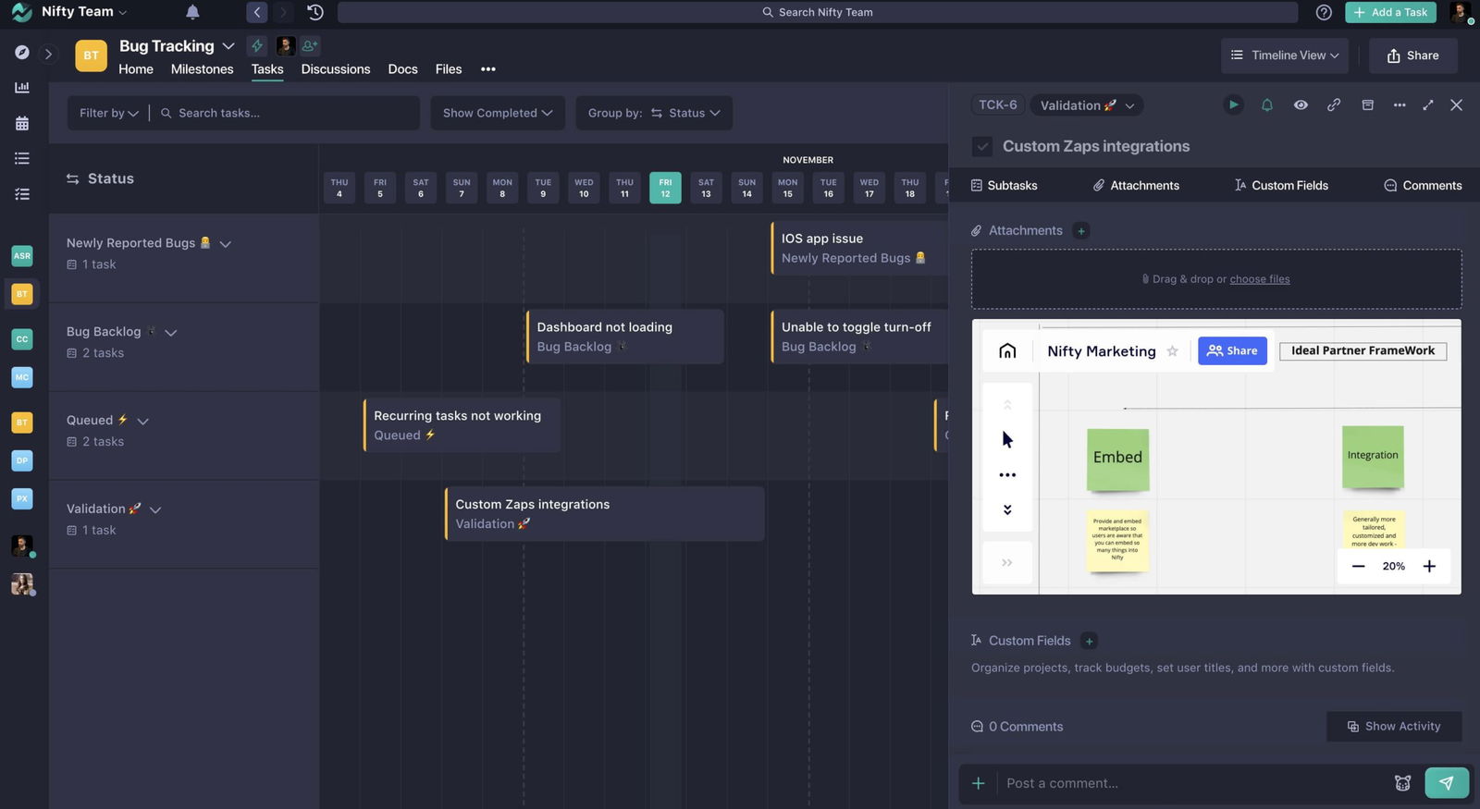The width and height of the screenshot is (1480, 809).
Task: Open the calendar icon in sidebar
Action: [x=22, y=123]
